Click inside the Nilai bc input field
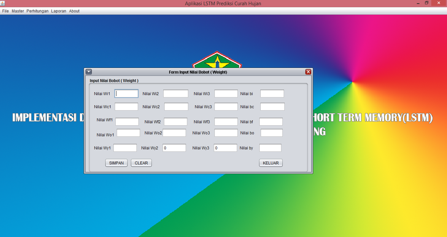This screenshot has height=237, width=447. tap(272, 106)
